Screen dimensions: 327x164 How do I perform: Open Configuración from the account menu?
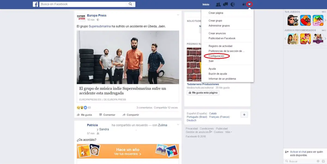tap(216, 56)
